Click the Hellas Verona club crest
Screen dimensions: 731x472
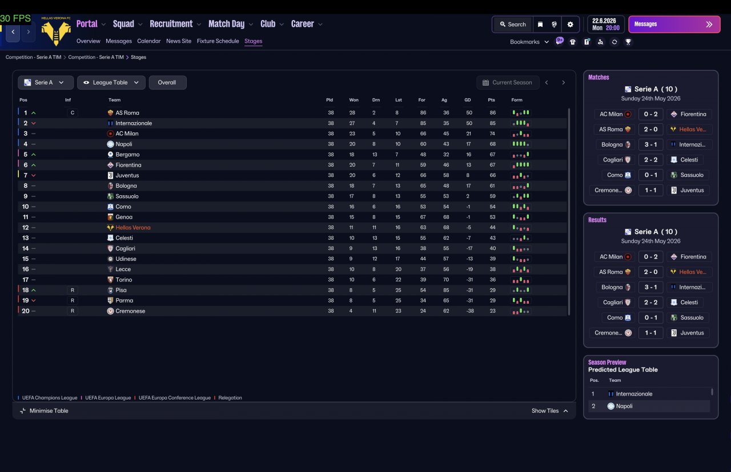[x=56, y=32]
